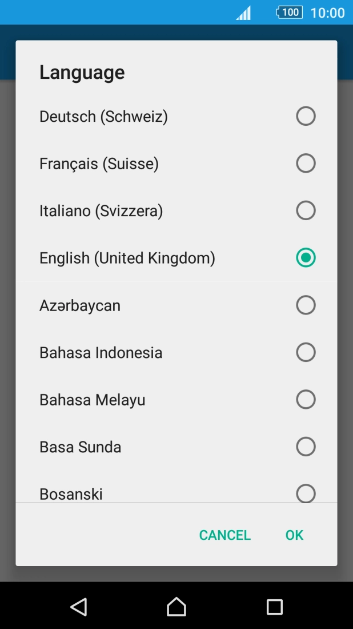The height and width of the screenshot is (629, 353).
Task: Tap the Basa Sunda language label
Action: [81, 447]
